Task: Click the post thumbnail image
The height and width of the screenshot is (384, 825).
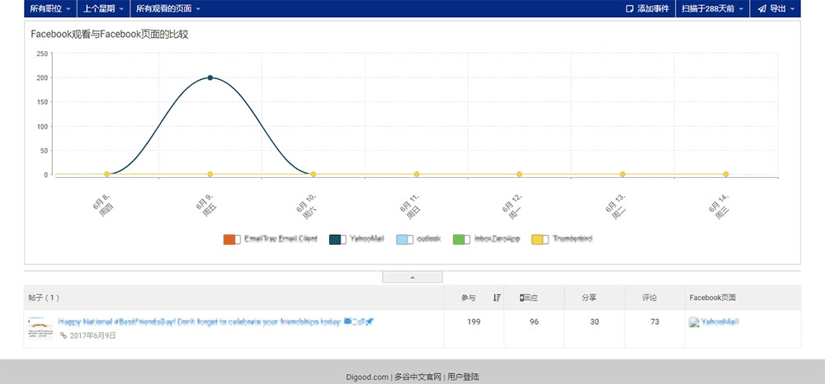Action: (x=40, y=328)
